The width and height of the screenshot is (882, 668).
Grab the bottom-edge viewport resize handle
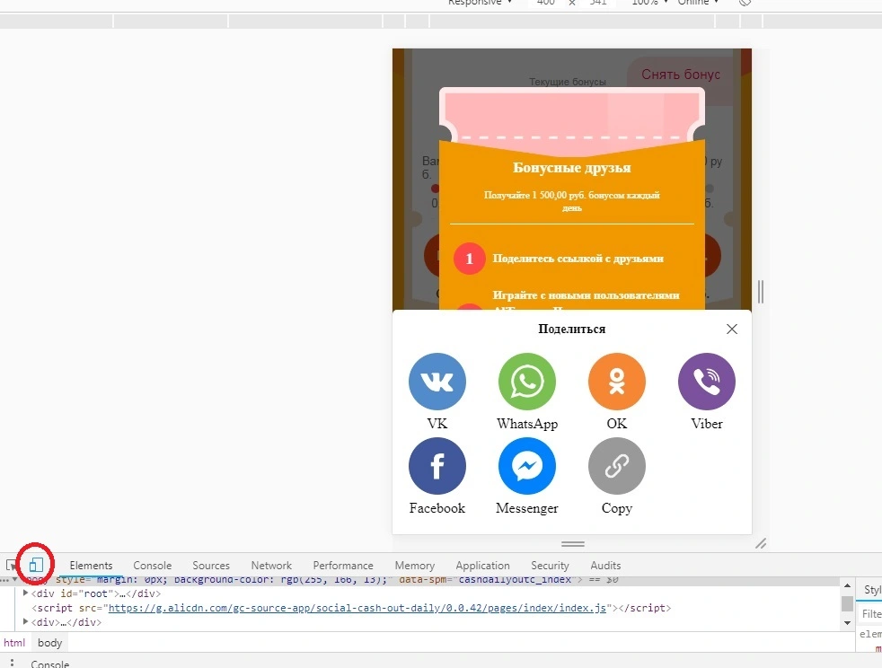point(573,544)
